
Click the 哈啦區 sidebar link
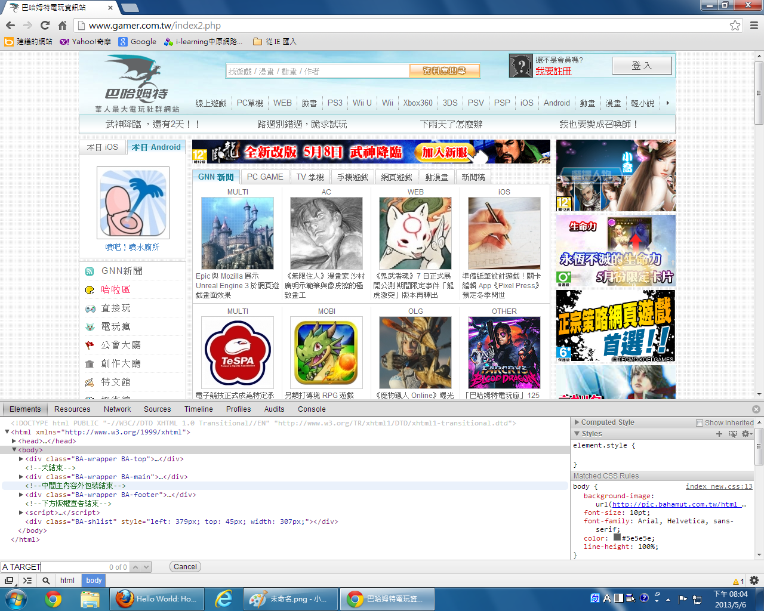pos(115,289)
